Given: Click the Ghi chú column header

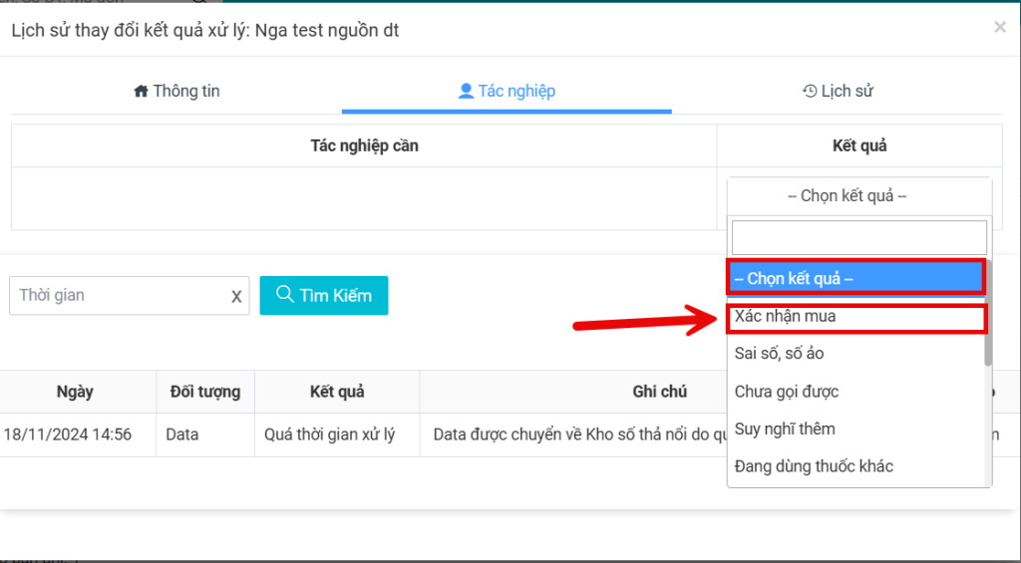Looking at the screenshot, I should pyautogui.click(x=659, y=392).
